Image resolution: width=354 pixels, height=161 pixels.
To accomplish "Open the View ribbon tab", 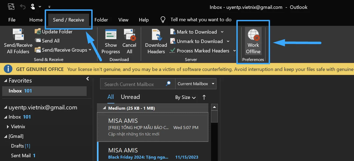I will tap(123, 20).
